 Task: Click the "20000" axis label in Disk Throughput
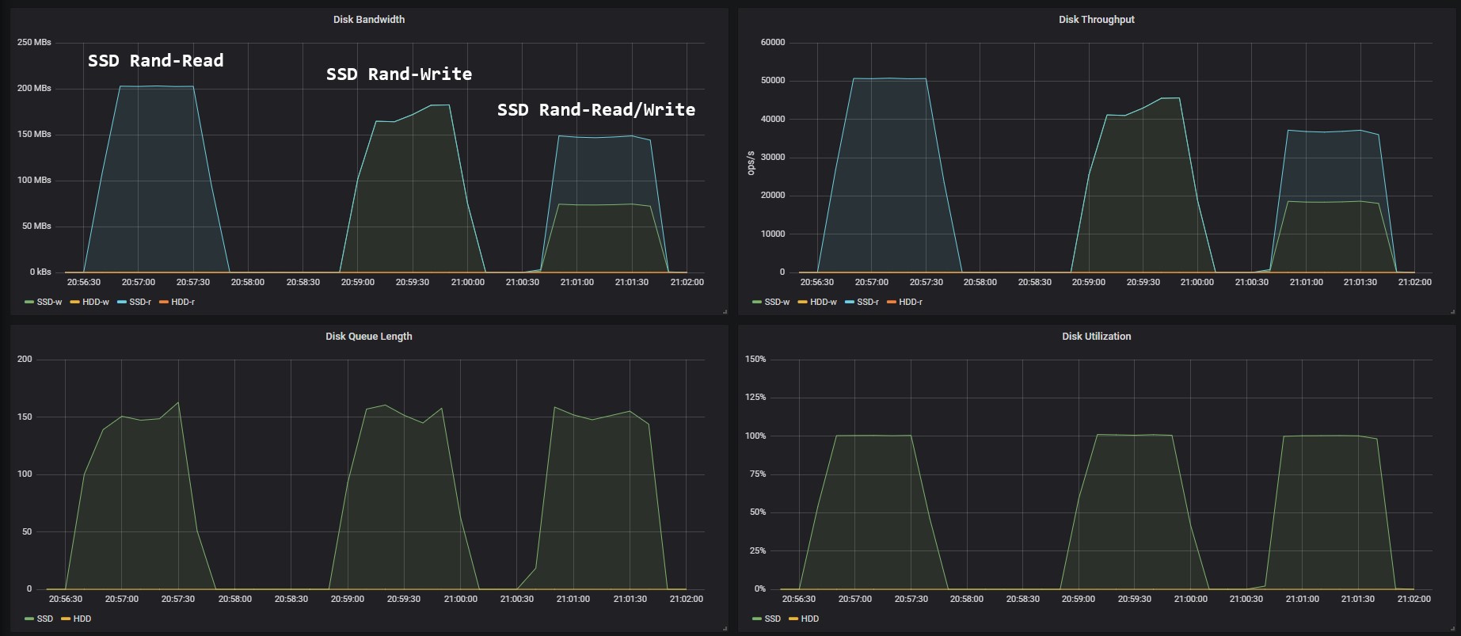pyautogui.click(x=773, y=195)
